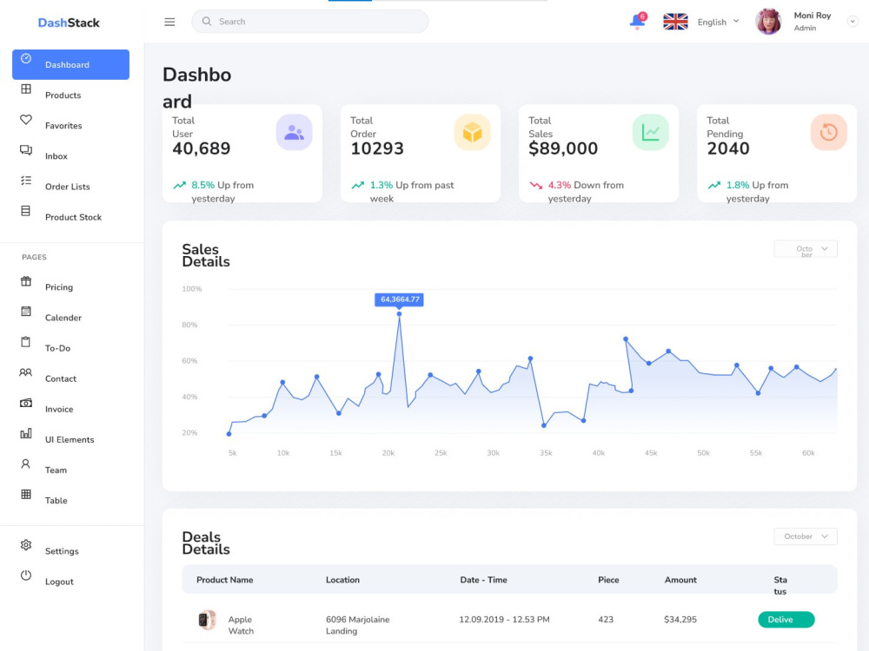This screenshot has width=869, height=651.
Task: Click the Calender icon in sidebar
Action: [x=26, y=311]
